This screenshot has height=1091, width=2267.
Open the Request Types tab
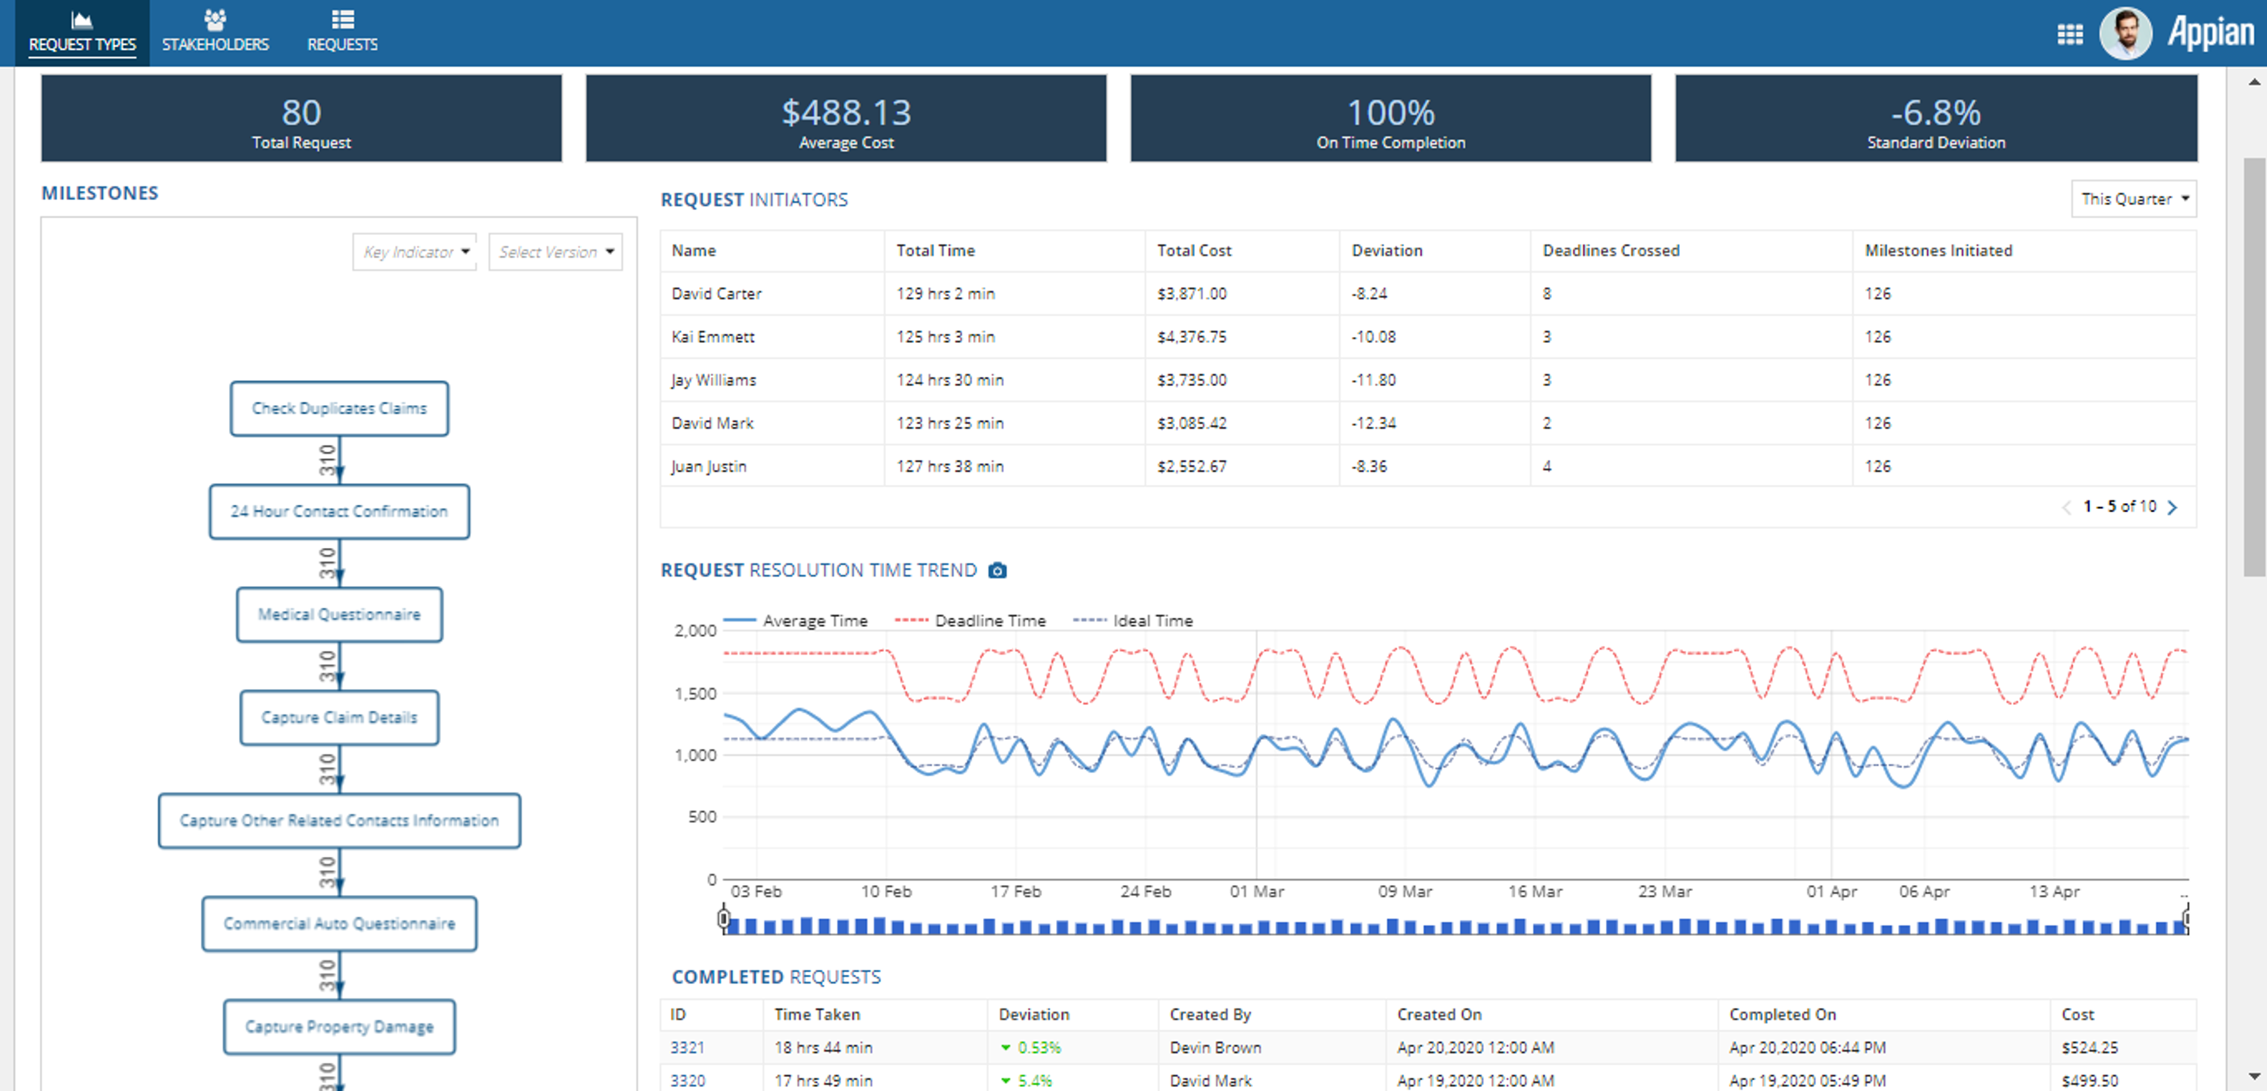(x=82, y=32)
